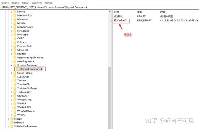199x129 pixels.
Task: Click the CacheID binary value icon
Action: [x=115, y=20]
